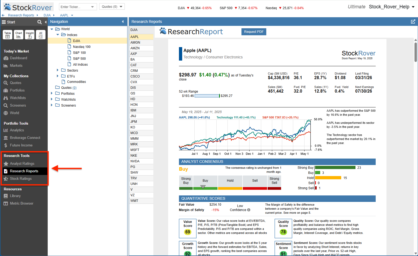Image resolution: width=418 pixels, height=256 pixels.
Task: Open the Insight view button
Action: coord(30,35)
